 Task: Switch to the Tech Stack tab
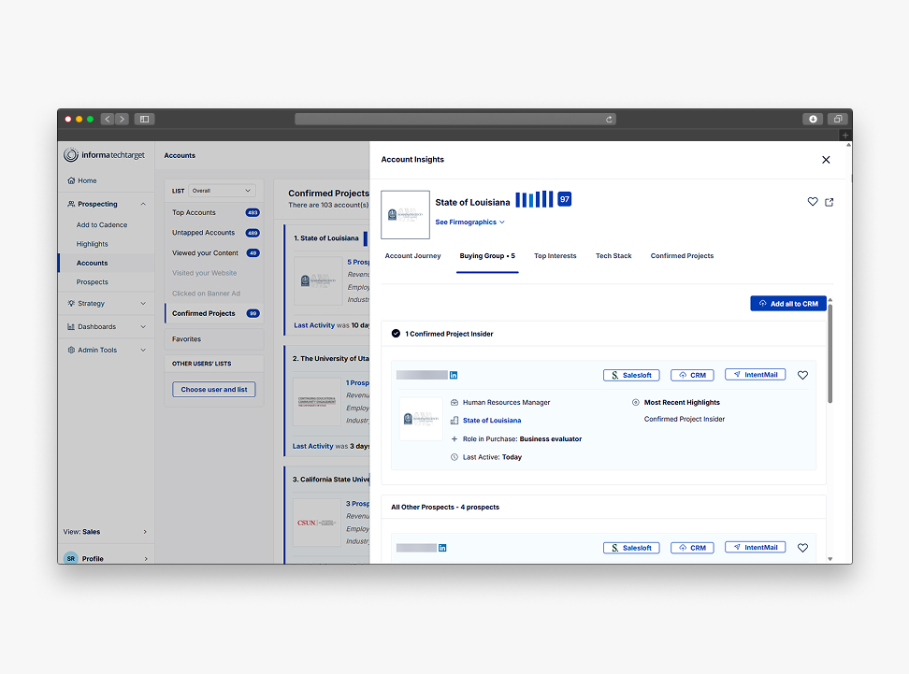pyautogui.click(x=613, y=256)
